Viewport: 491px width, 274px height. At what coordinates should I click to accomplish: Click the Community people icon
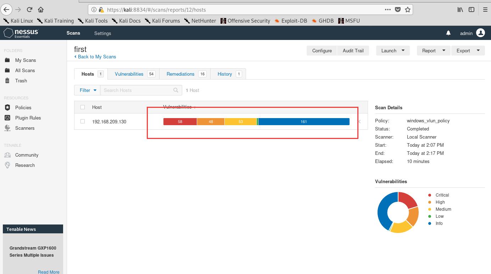7,155
